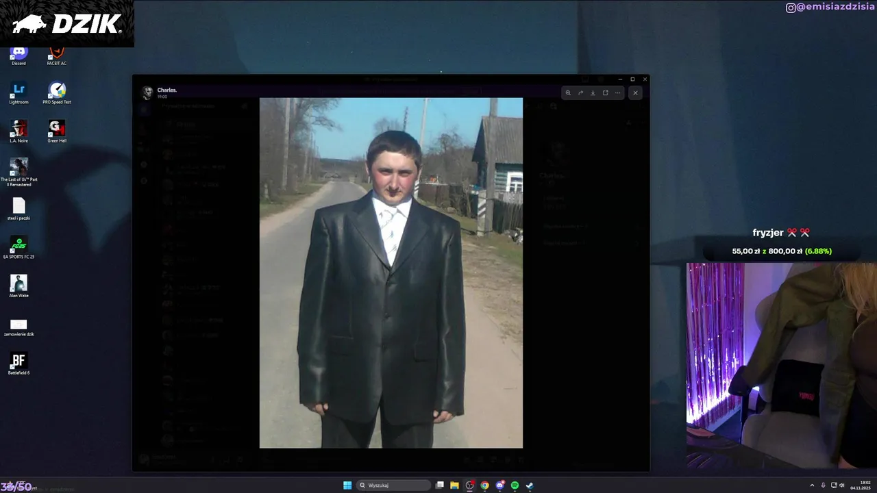Image resolution: width=877 pixels, height=493 pixels.
Task: Open the FACEIT AC desktop shortcut
Action: pos(57,55)
